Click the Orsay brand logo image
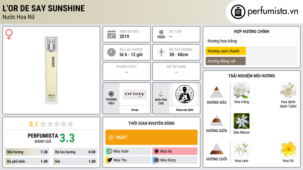This screenshot has height=170, width=303. (x=135, y=94)
